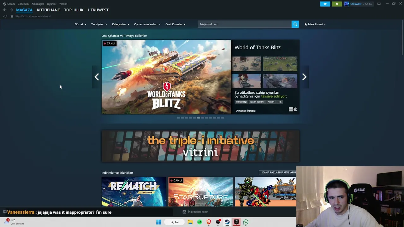Click the Steam taskbar icon
This screenshot has height=227, width=404.
coord(227,222)
